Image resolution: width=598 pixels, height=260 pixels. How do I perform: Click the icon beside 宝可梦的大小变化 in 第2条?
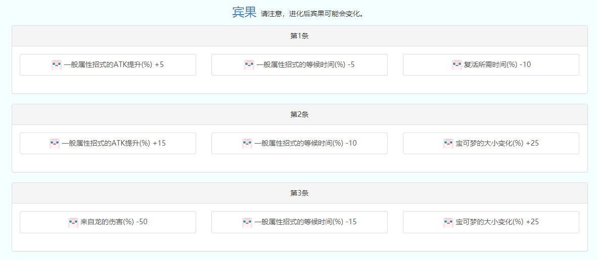(448, 144)
